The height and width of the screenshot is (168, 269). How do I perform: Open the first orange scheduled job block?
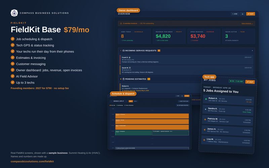(152, 116)
